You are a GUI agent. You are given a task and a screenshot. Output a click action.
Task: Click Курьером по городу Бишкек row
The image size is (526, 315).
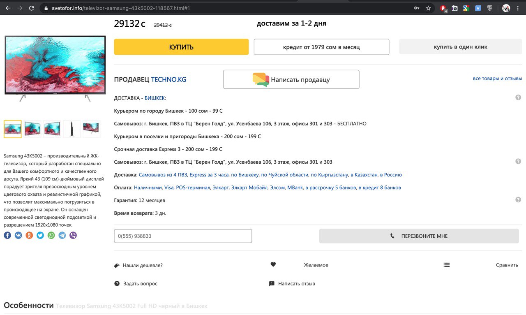(168, 111)
